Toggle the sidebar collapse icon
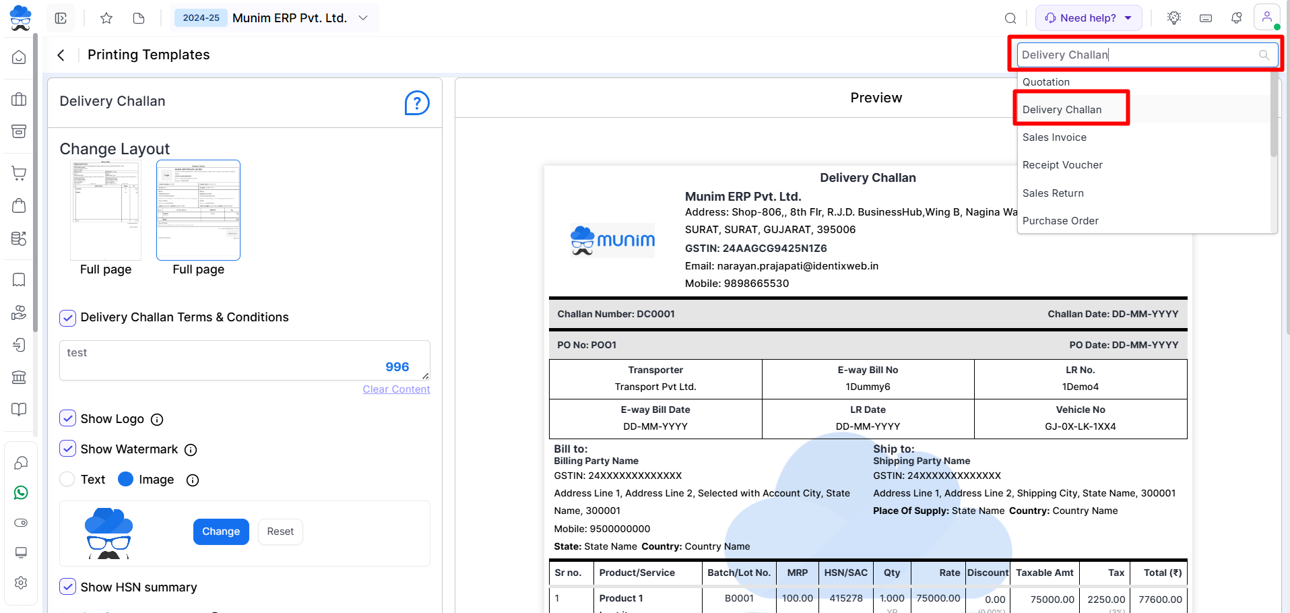 61,18
